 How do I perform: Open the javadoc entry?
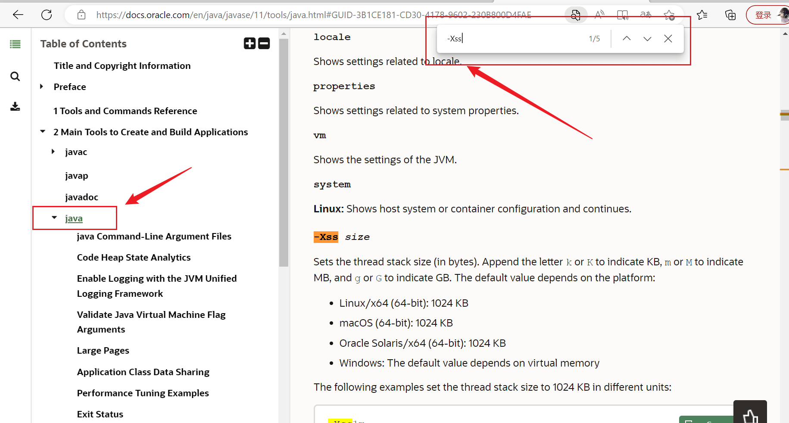click(x=81, y=197)
